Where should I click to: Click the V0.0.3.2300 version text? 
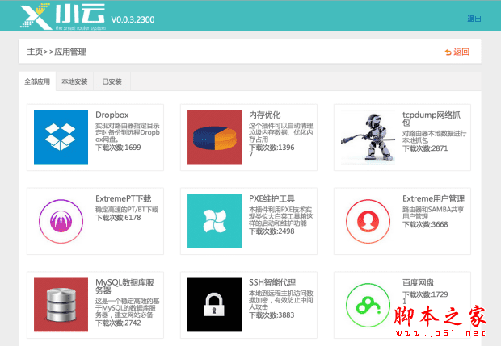[133, 19]
